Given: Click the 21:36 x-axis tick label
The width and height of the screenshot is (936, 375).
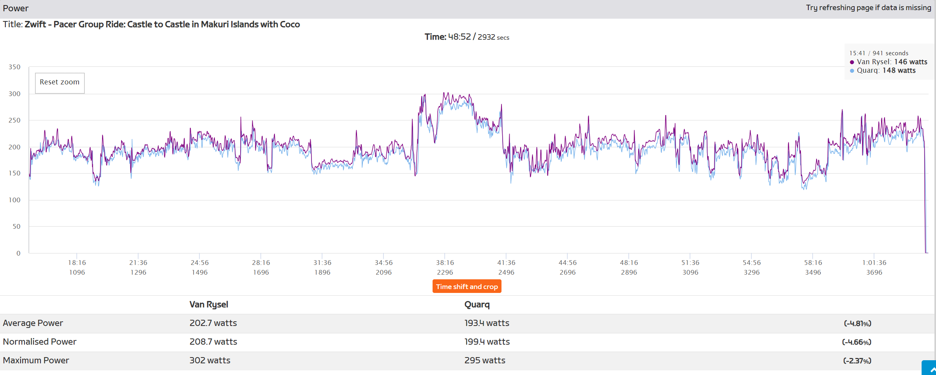Looking at the screenshot, I should pyautogui.click(x=138, y=263).
